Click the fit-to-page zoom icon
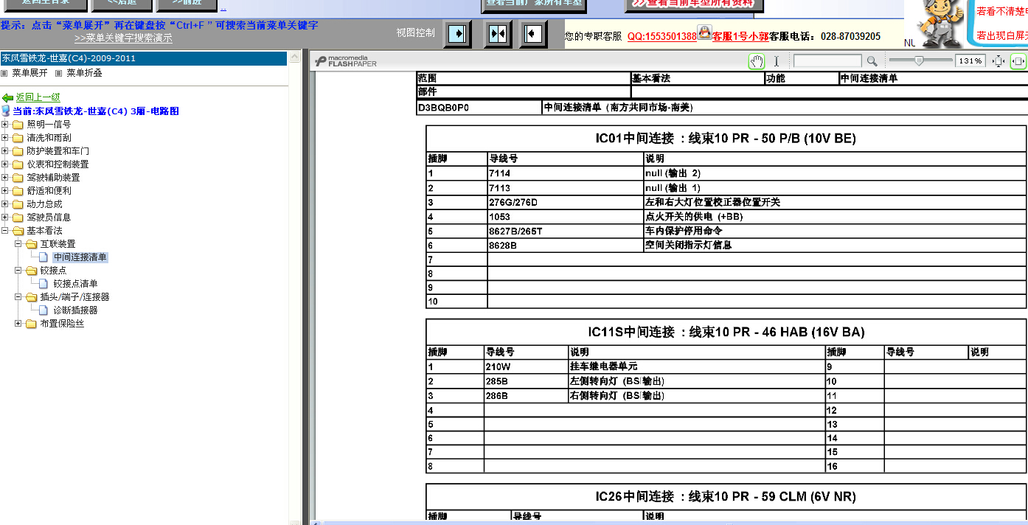 coord(999,61)
